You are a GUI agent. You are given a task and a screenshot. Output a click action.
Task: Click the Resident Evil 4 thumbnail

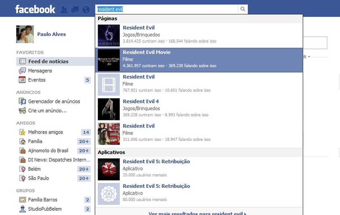[x=108, y=109]
